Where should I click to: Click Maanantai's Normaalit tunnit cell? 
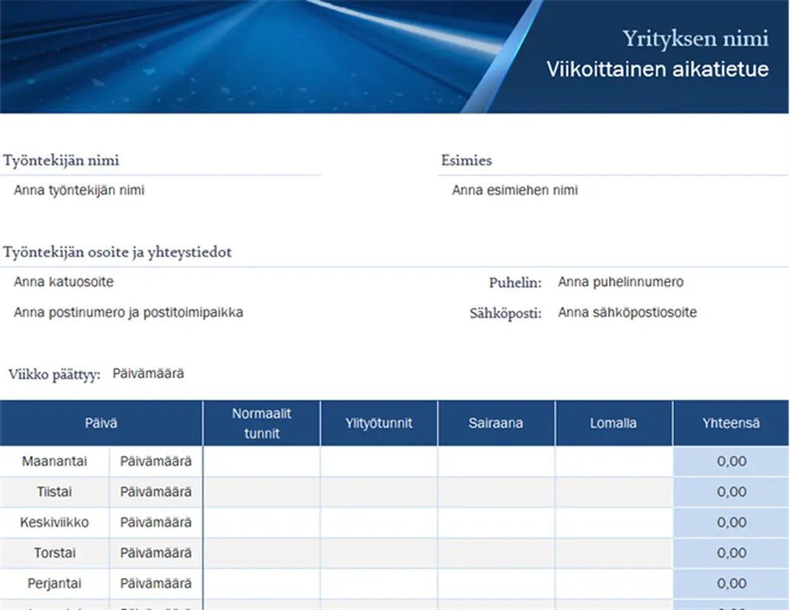(x=261, y=461)
